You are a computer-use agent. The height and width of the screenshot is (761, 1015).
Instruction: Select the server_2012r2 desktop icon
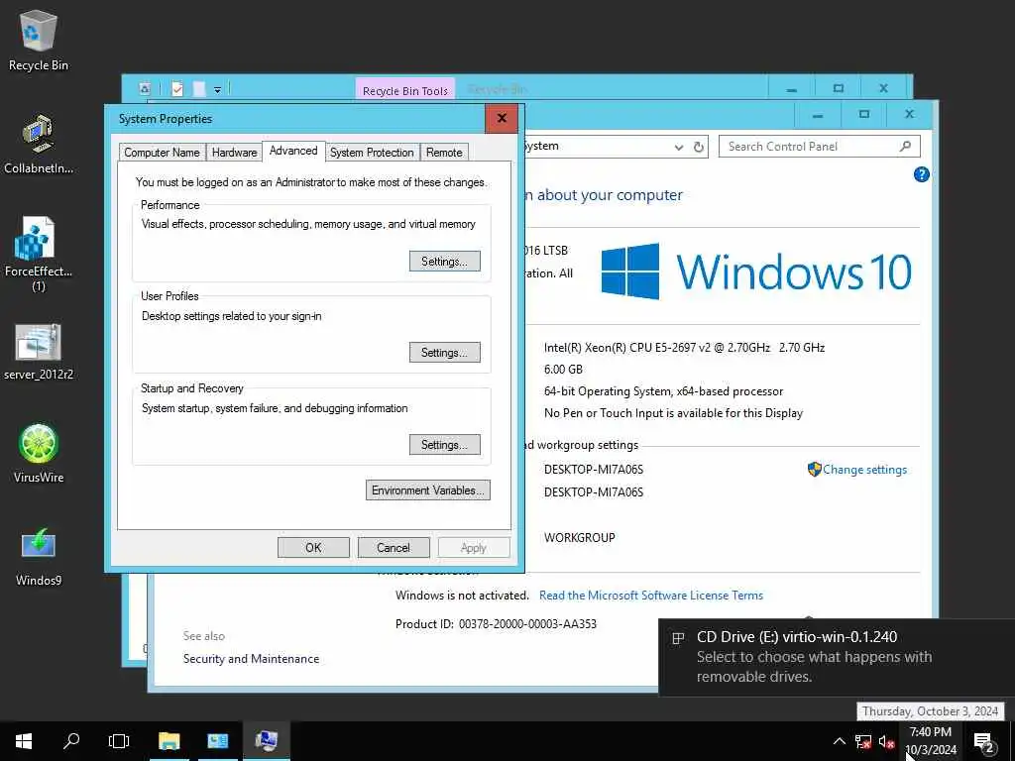coord(39,352)
